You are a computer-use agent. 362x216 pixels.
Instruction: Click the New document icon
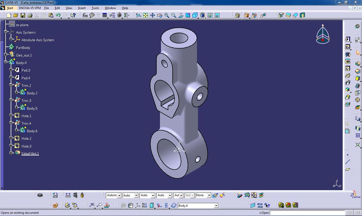tap(9, 15)
